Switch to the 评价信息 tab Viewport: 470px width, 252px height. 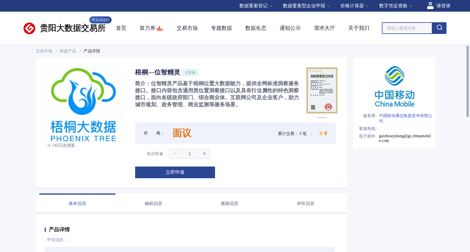coord(305,203)
